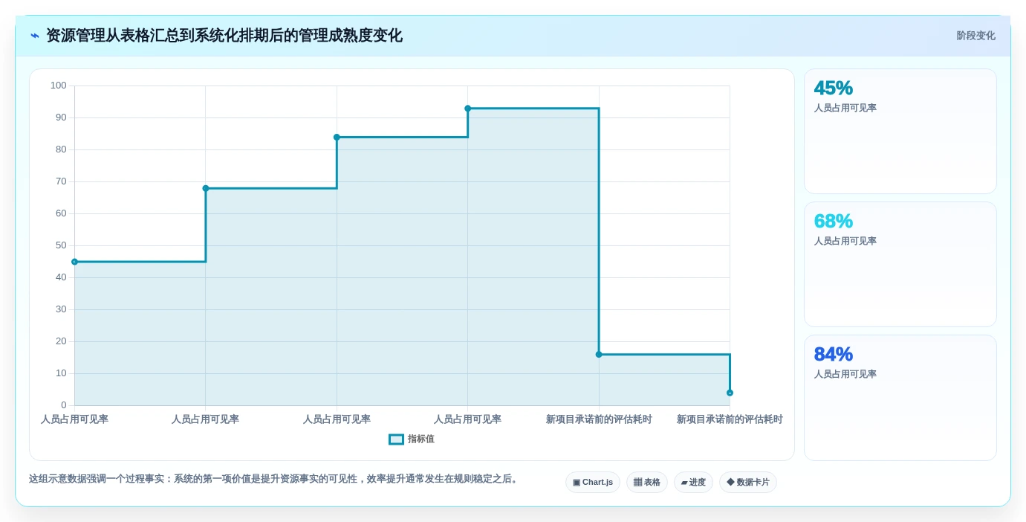
Task: Click the y-axis label 50
Action: 61,245
